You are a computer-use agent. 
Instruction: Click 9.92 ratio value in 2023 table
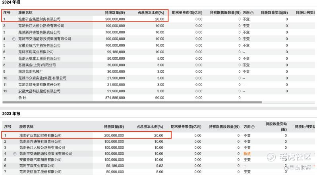coord(160,166)
